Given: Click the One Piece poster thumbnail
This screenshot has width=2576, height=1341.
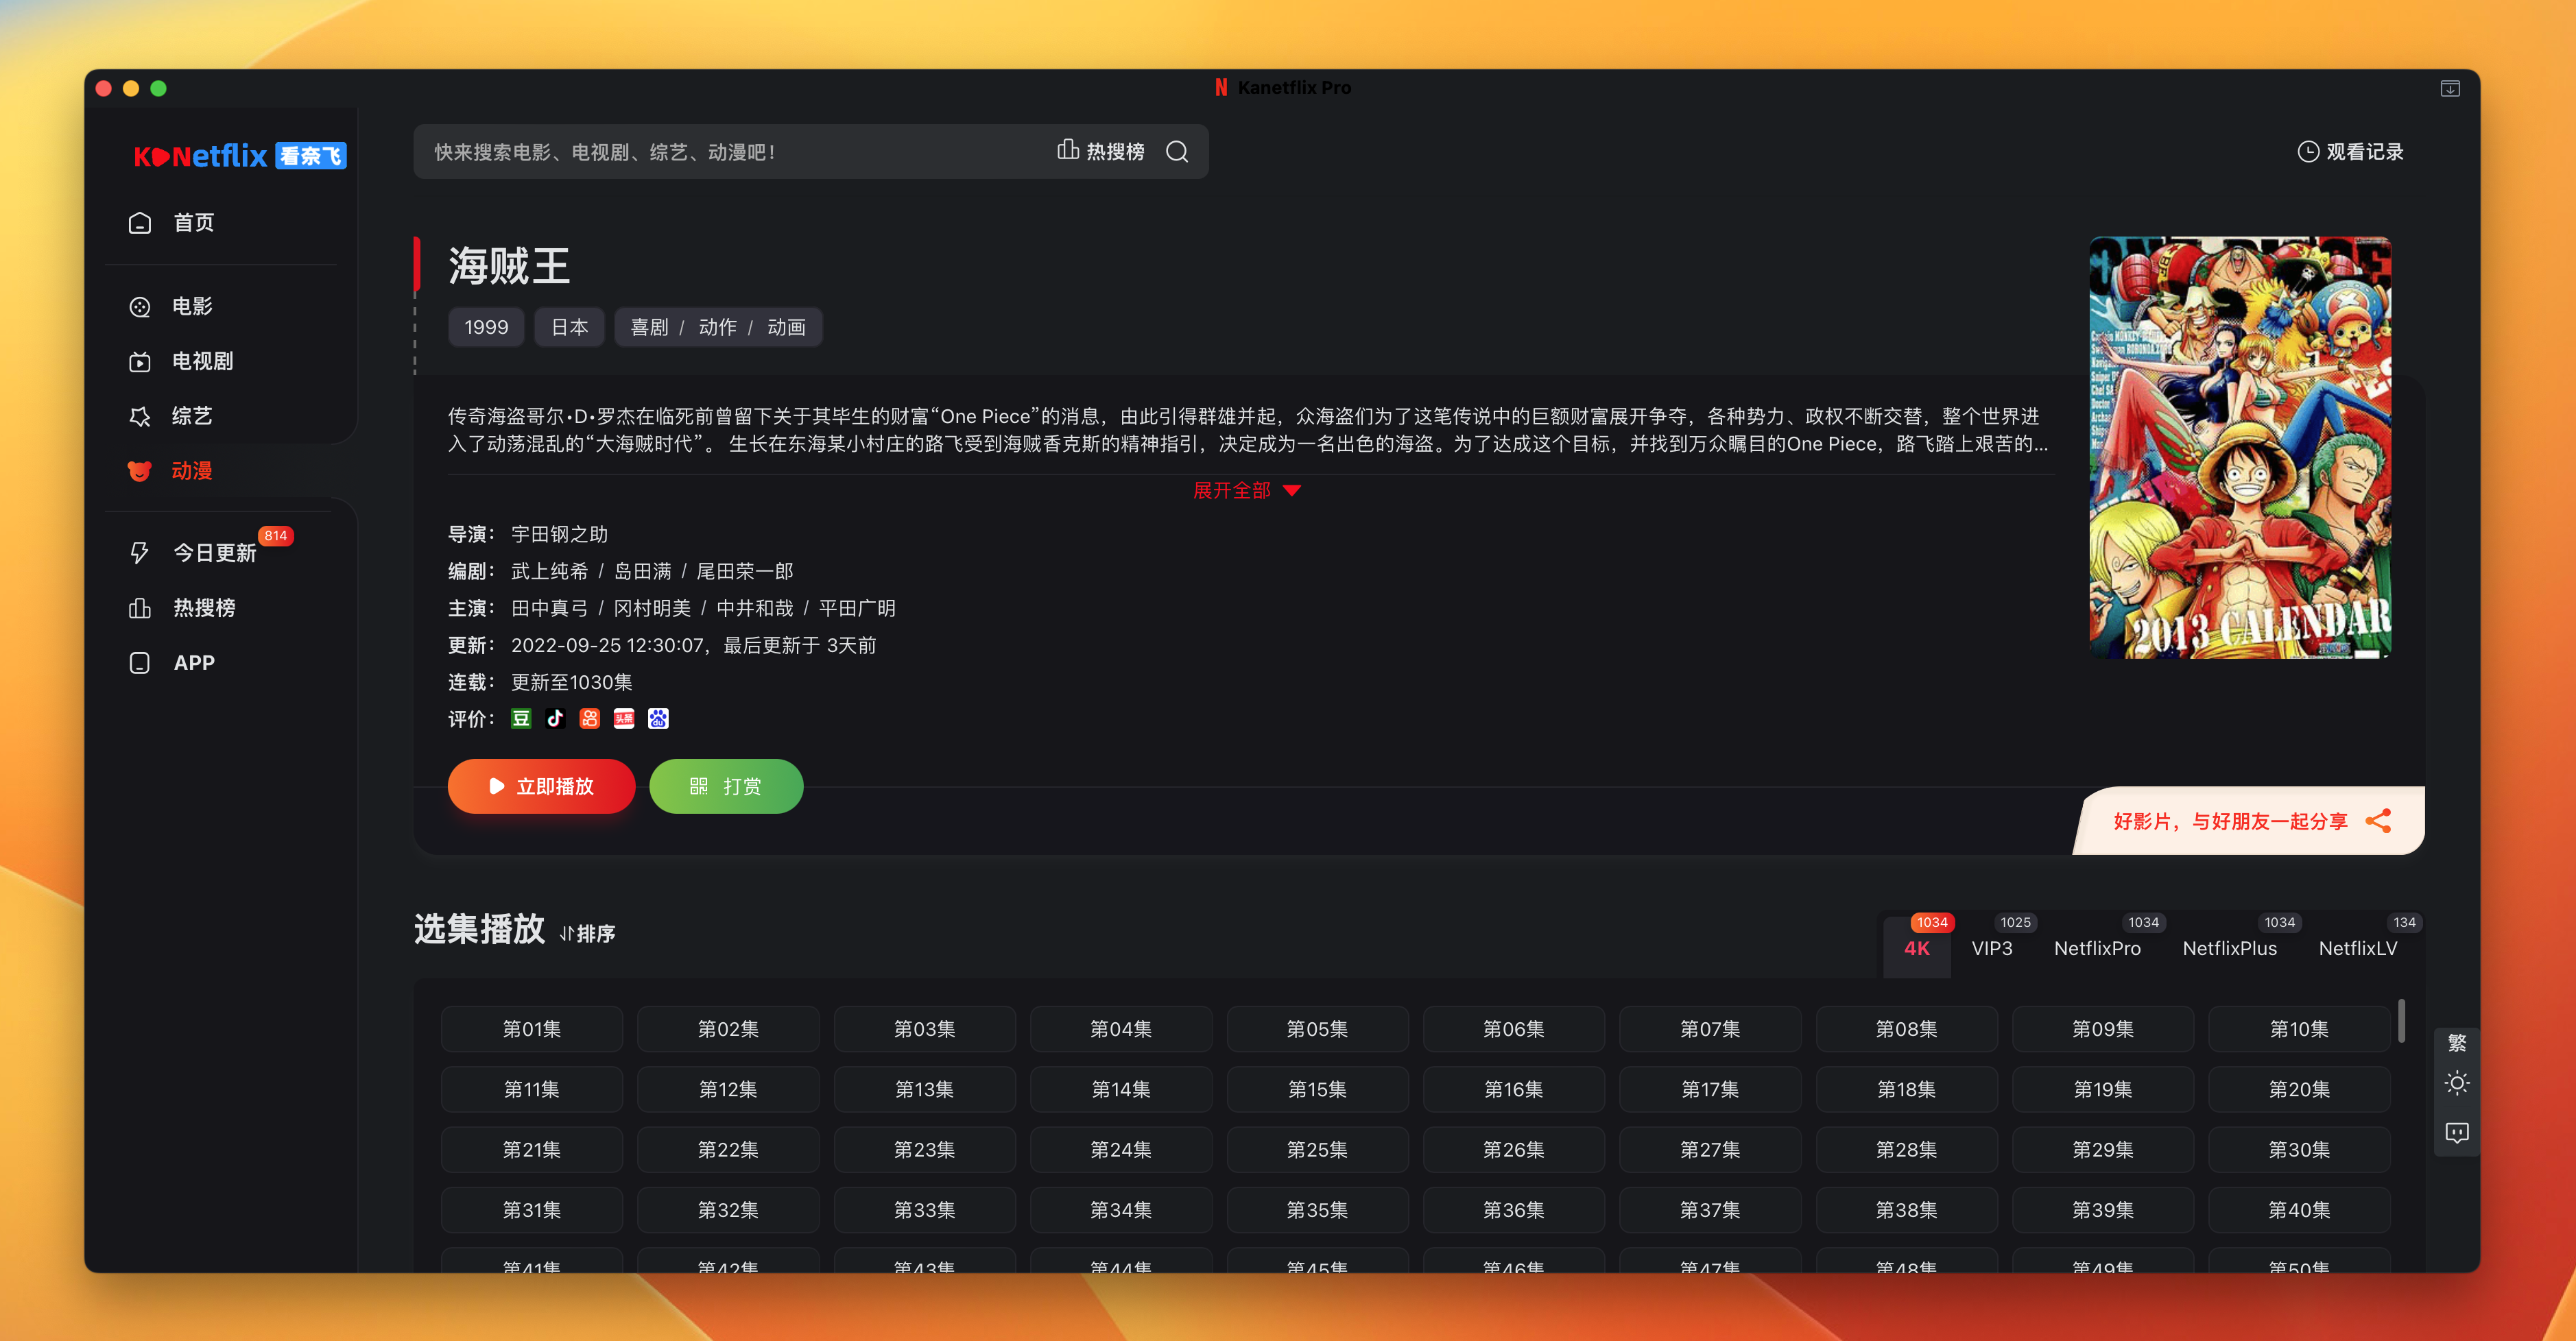Looking at the screenshot, I should click(x=2239, y=447).
